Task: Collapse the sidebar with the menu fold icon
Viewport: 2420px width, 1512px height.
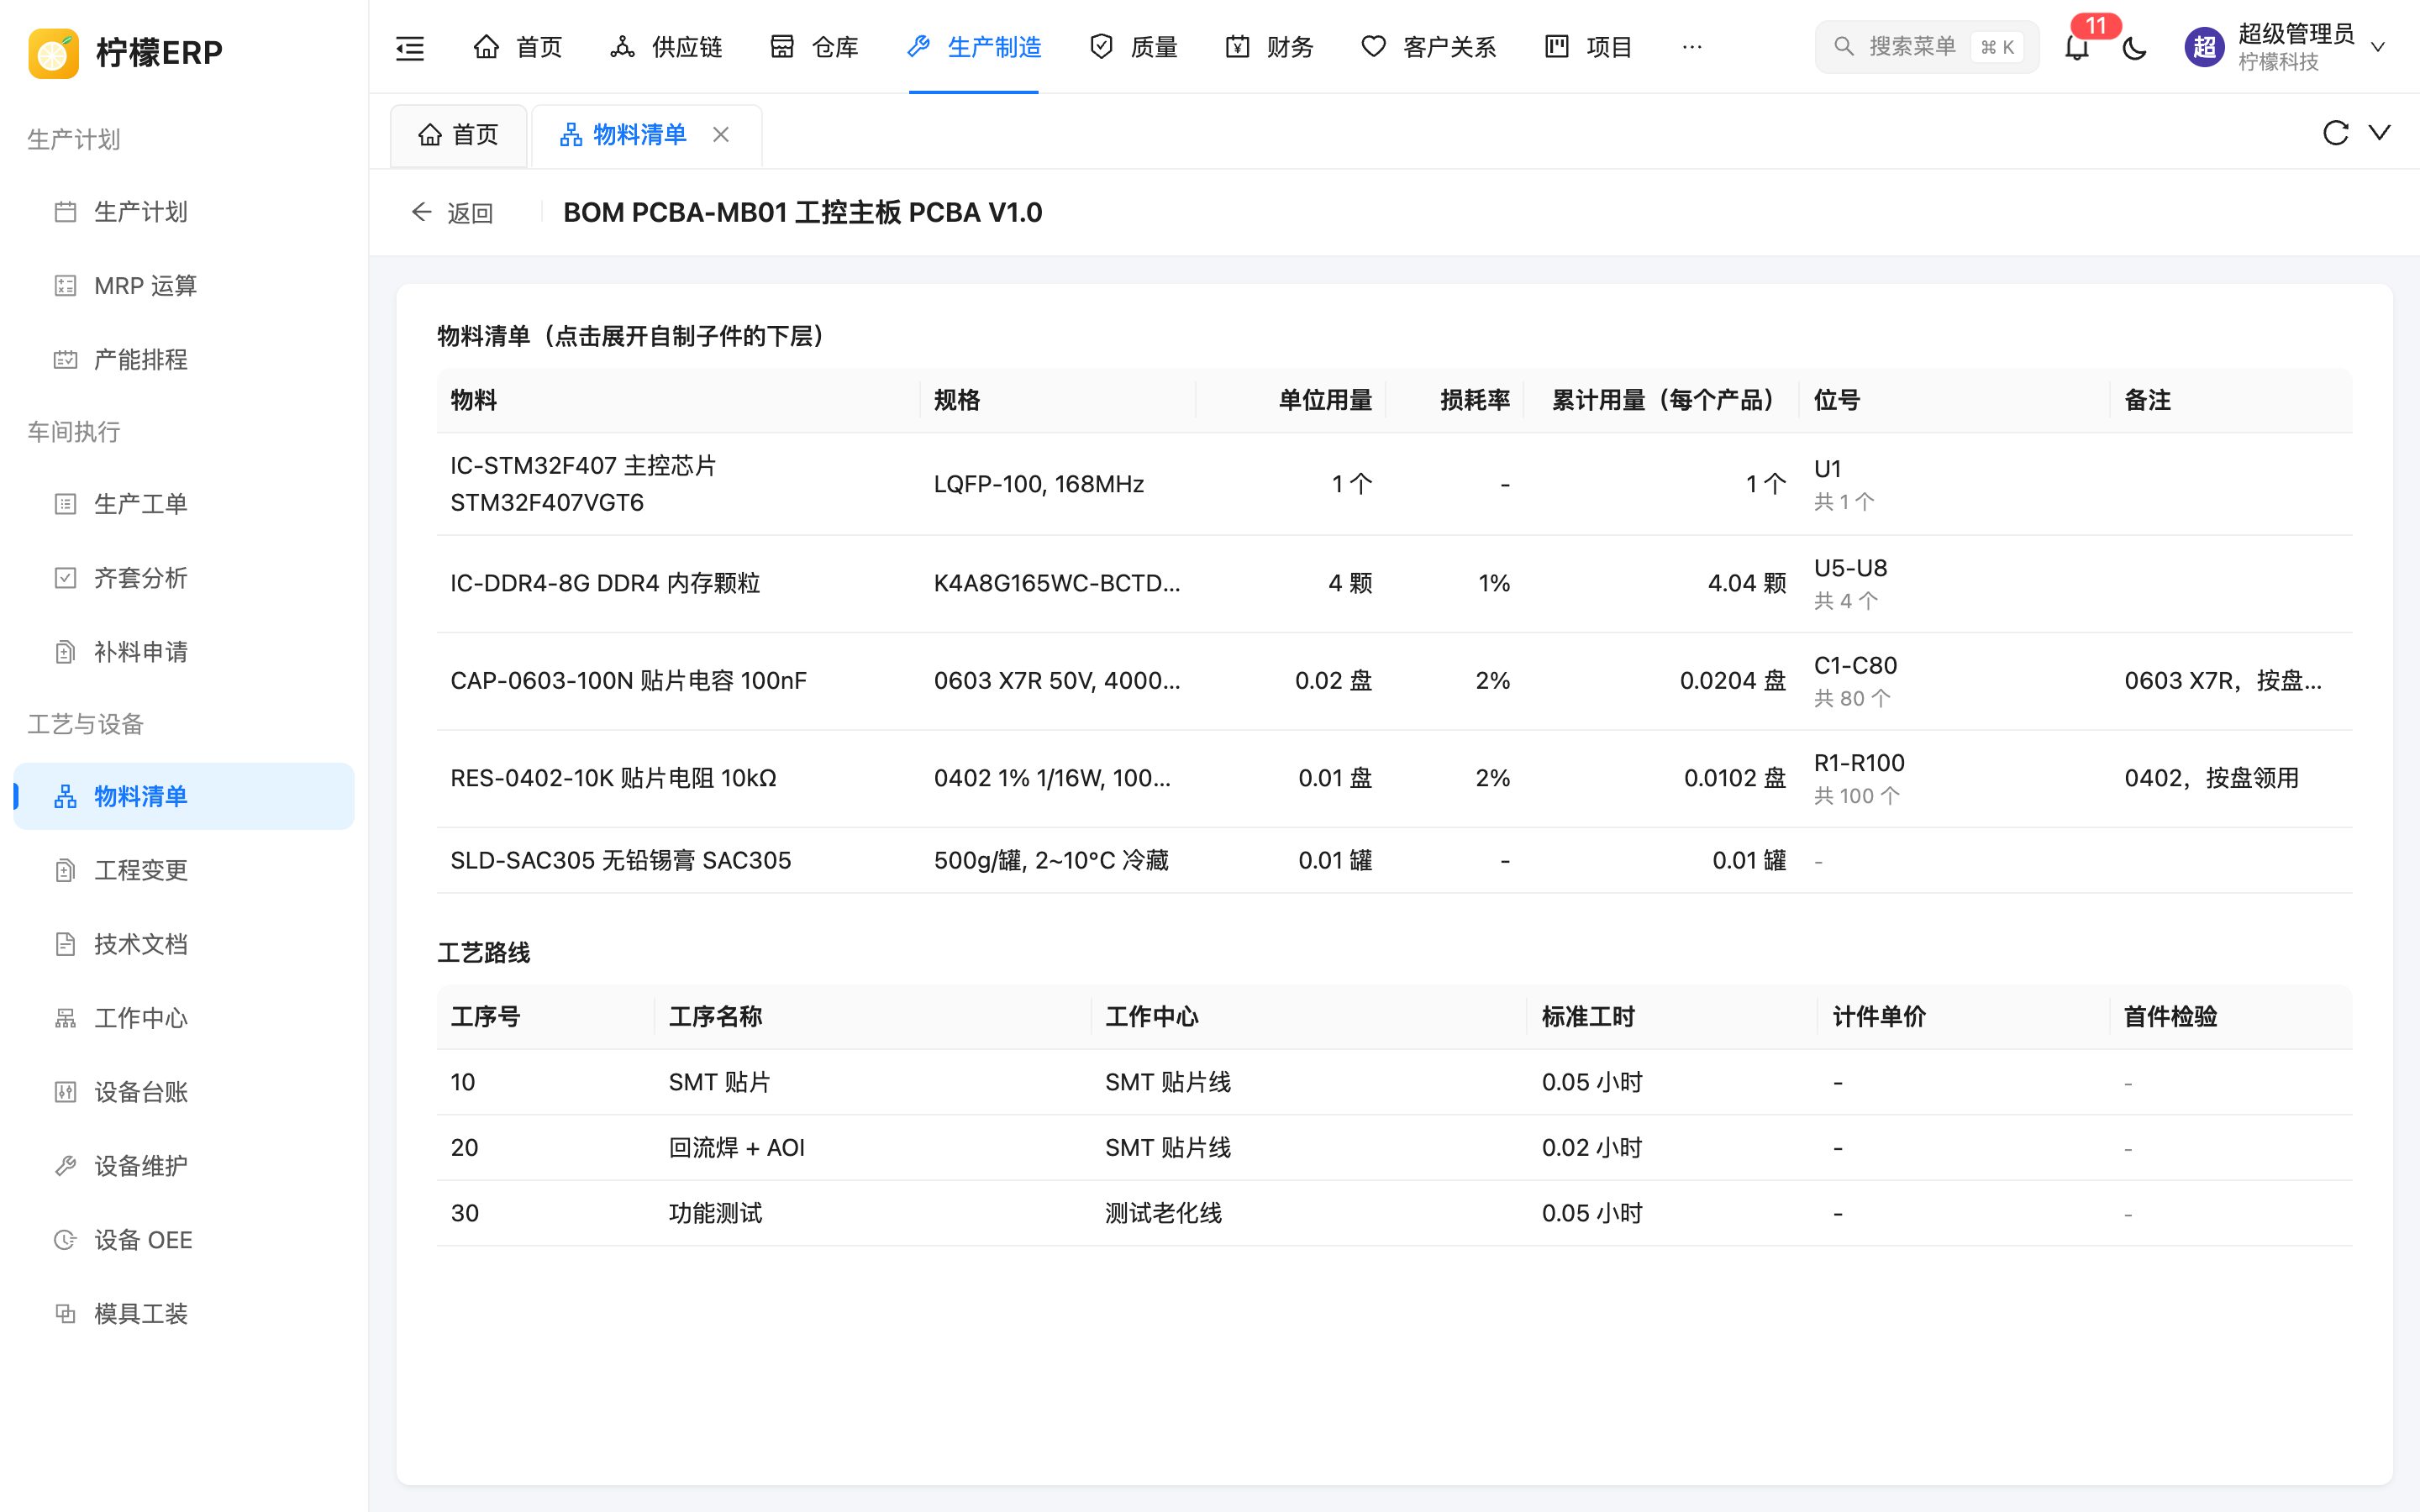Action: point(410,47)
